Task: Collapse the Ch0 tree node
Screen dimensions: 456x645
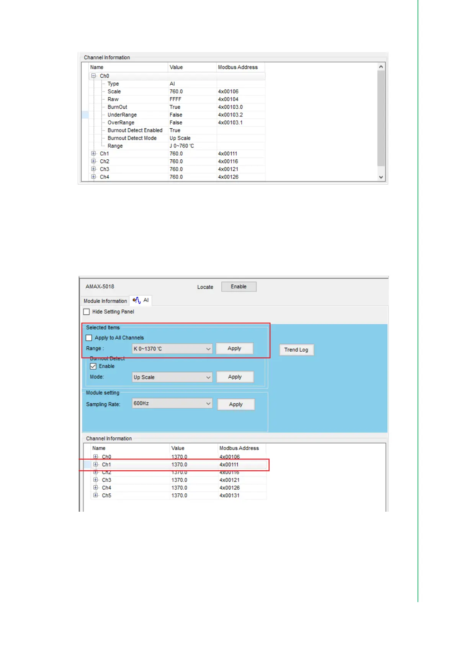Action: click(93, 76)
